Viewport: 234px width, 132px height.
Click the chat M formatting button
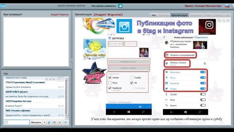[54, 122]
